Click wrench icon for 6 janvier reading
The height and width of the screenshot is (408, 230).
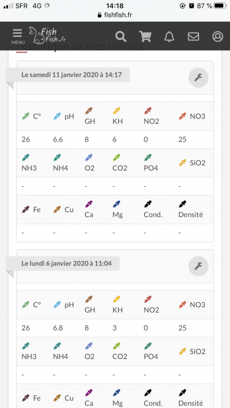(198, 266)
